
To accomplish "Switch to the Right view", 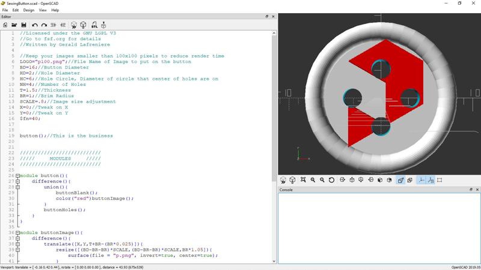I will (342, 180).
